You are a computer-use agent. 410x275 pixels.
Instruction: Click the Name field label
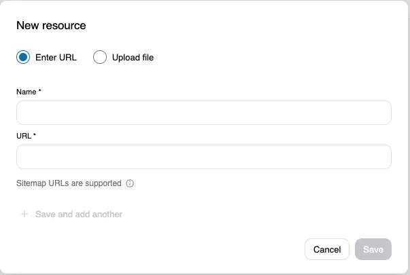click(x=27, y=92)
